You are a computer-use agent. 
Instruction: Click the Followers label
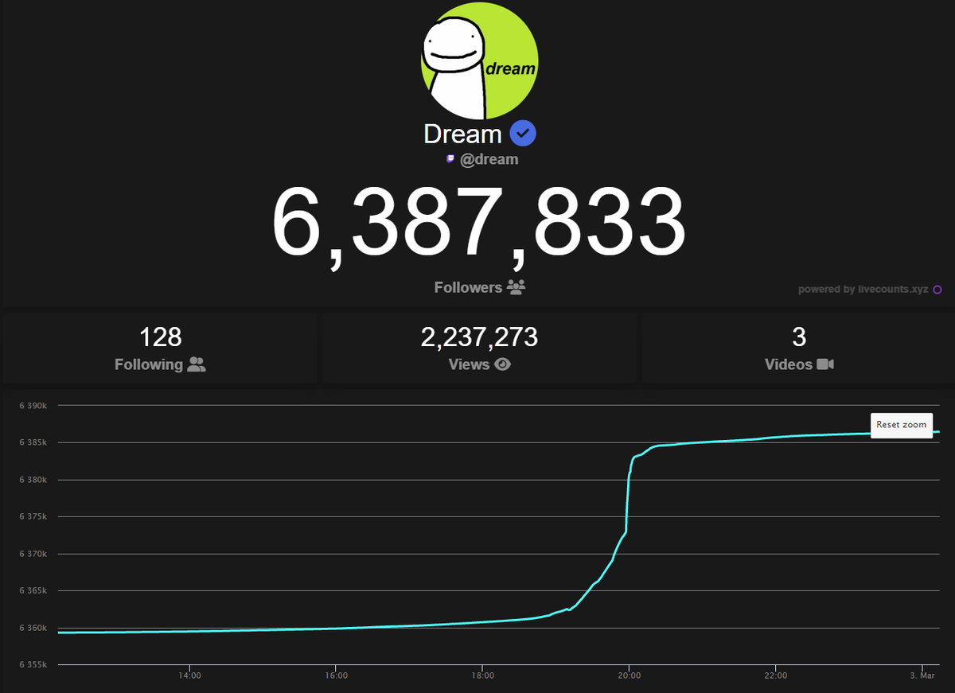468,287
